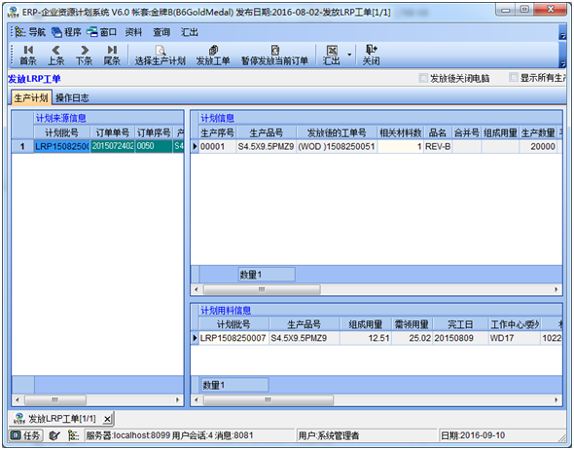Click LRP1508250007 in 计划用料信息 grid

point(233,338)
